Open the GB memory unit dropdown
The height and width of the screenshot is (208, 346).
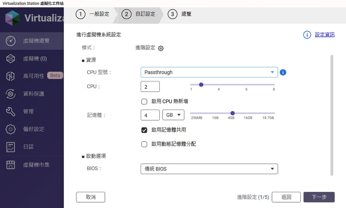(173, 115)
